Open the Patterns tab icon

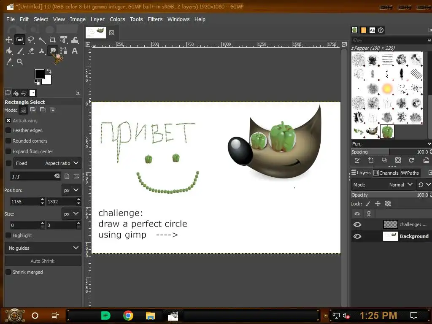click(363, 30)
